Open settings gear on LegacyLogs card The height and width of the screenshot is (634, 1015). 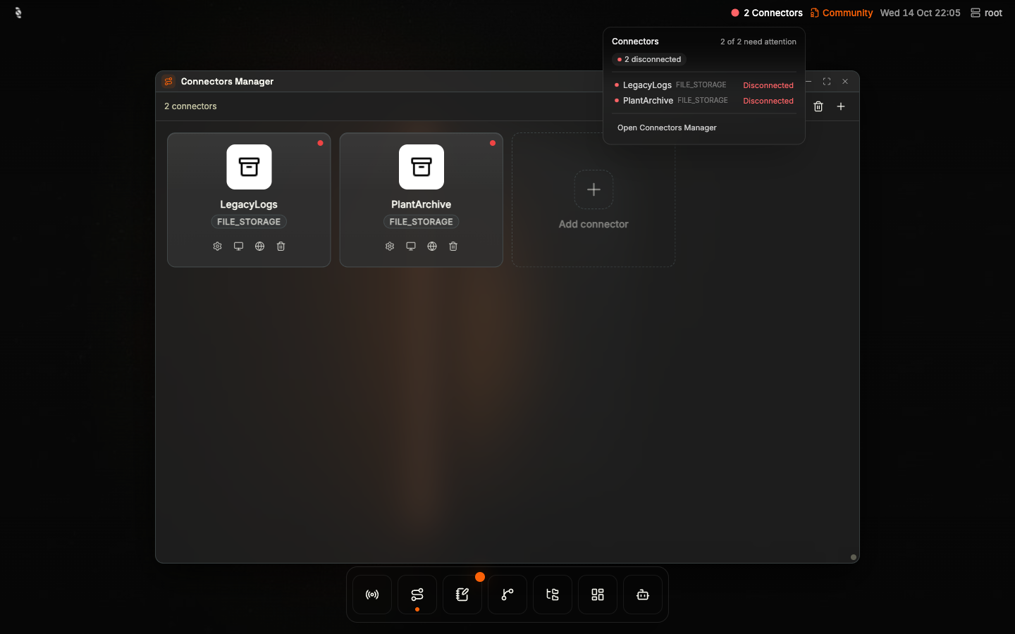(217, 247)
